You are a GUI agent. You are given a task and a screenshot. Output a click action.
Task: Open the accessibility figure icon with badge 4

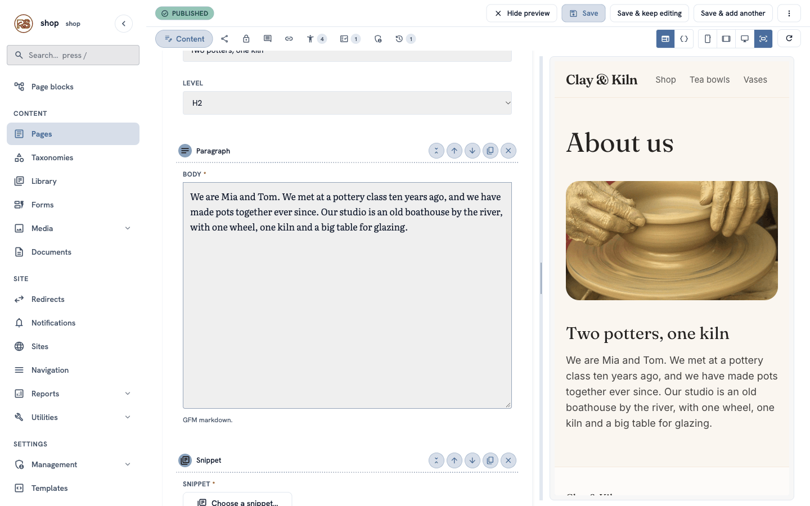[x=316, y=39]
